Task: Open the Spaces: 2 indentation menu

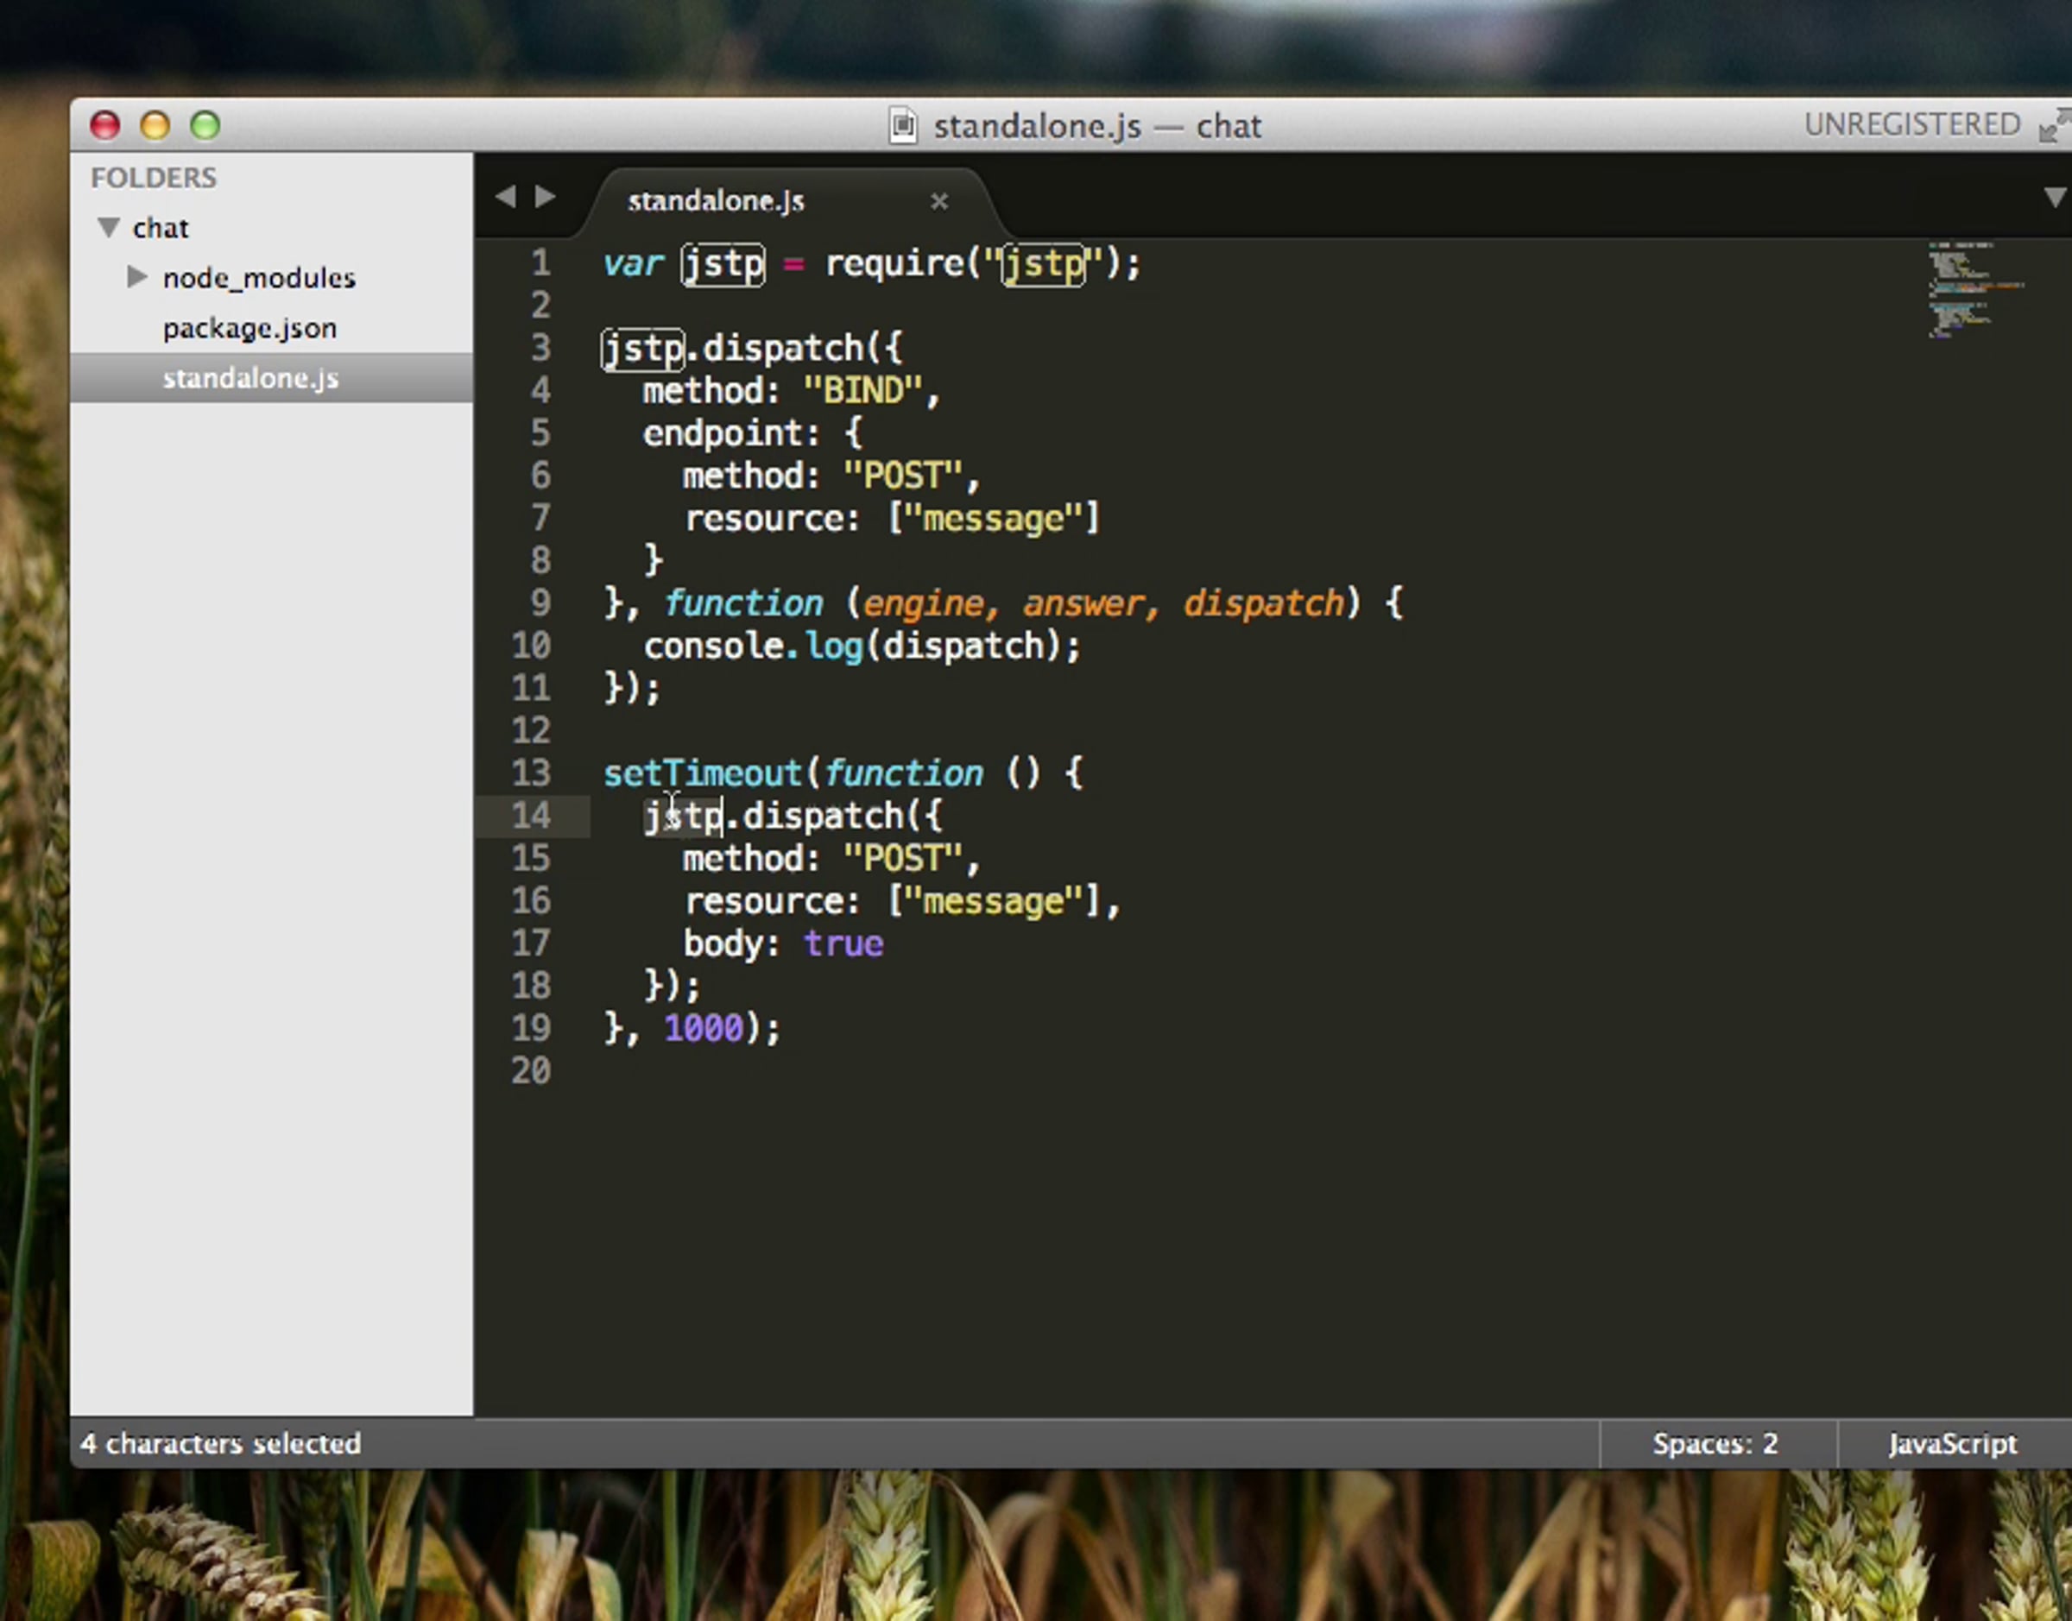Action: click(x=1715, y=1443)
